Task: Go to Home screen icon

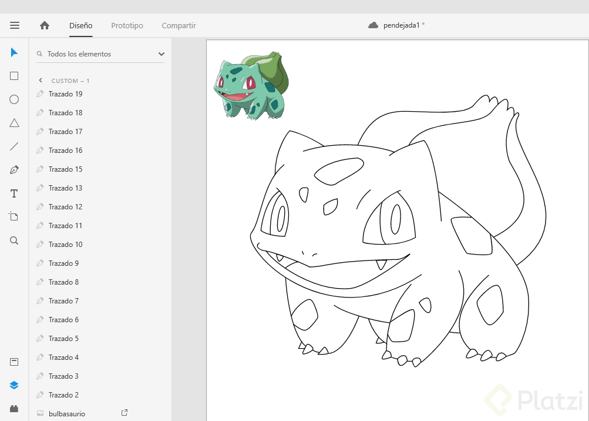Action: 45,25
